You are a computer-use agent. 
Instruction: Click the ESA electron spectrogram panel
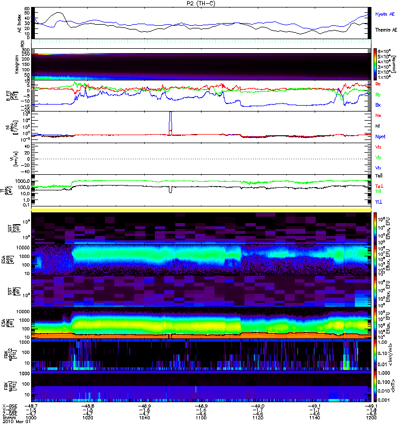(x=201, y=323)
